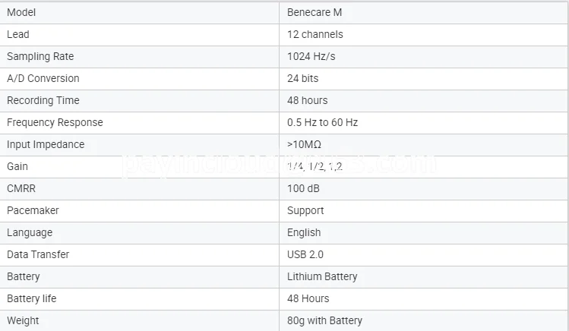Select the "24 bits" cell
The width and height of the screenshot is (569, 331).
click(303, 78)
